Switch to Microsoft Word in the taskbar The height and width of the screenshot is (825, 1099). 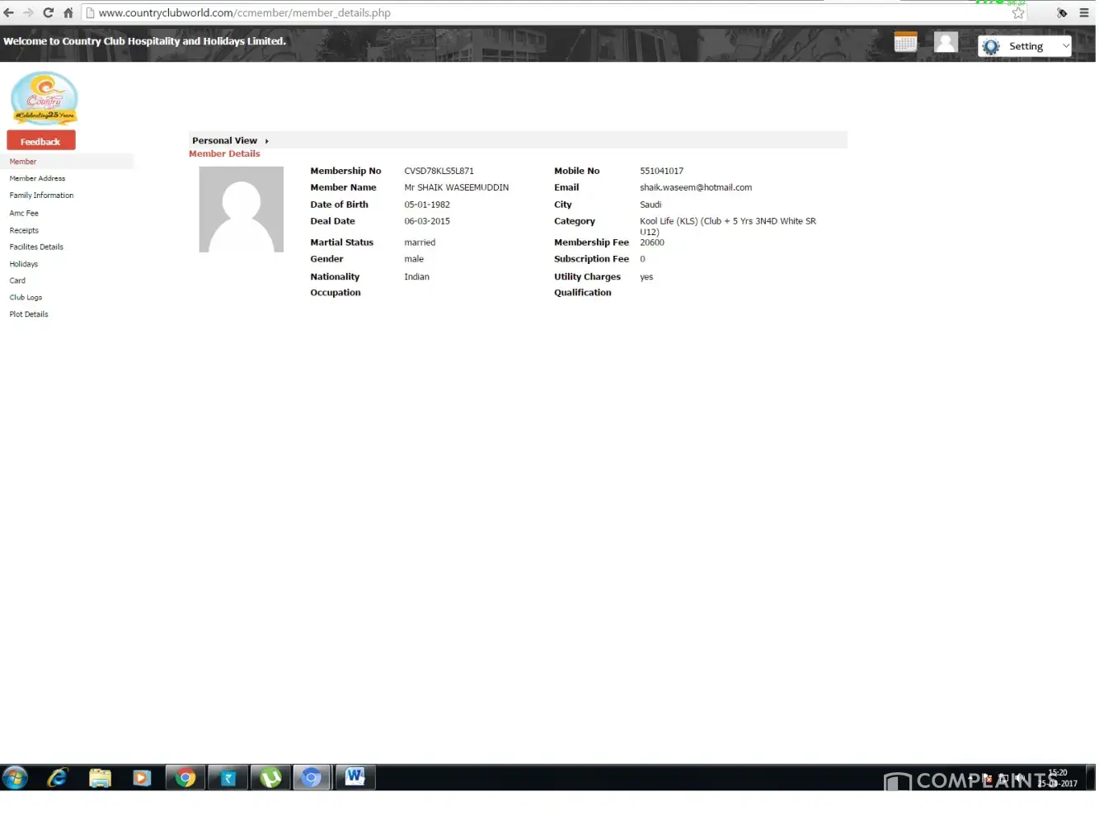[x=355, y=777]
